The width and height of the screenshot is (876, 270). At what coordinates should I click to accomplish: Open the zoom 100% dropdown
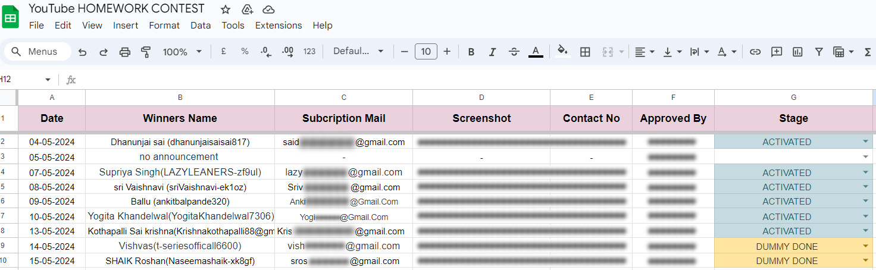pyautogui.click(x=182, y=52)
